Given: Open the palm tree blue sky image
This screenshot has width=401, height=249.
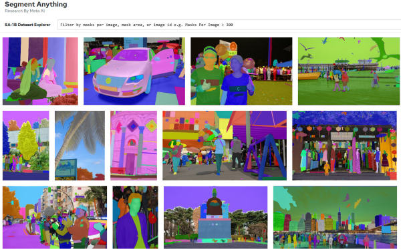Looking at the screenshot, I should point(80,146).
